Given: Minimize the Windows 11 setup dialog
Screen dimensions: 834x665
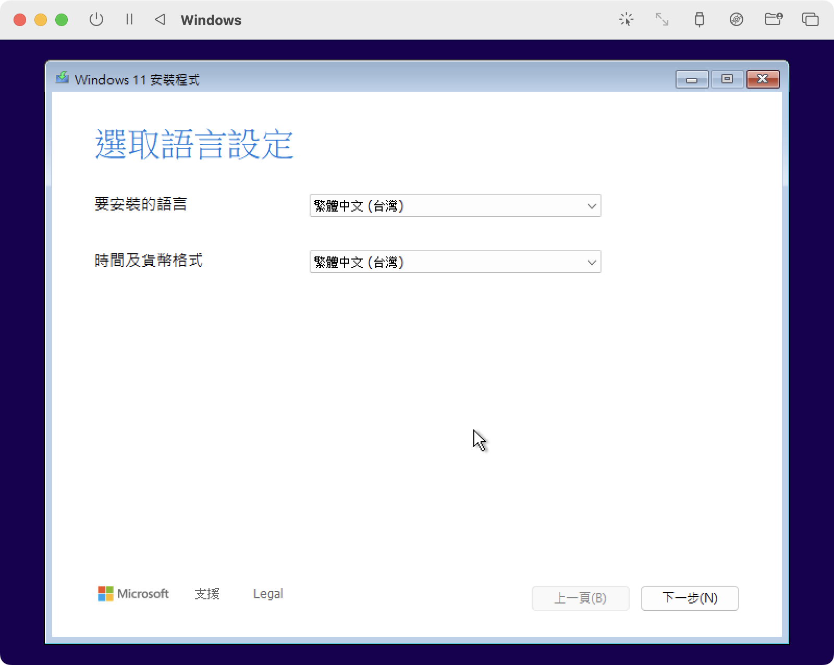Looking at the screenshot, I should coord(692,79).
